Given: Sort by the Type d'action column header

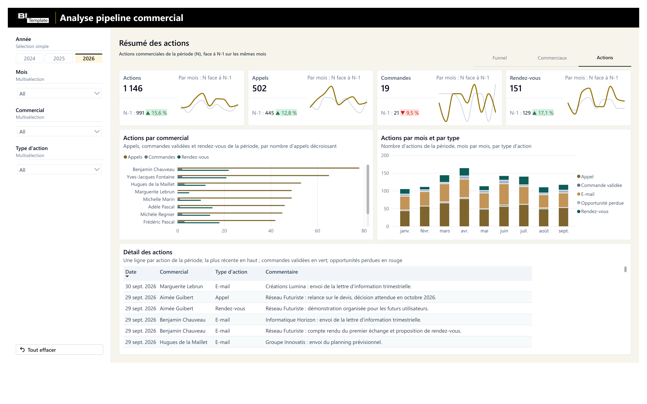Looking at the screenshot, I should click(x=231, y=272).
